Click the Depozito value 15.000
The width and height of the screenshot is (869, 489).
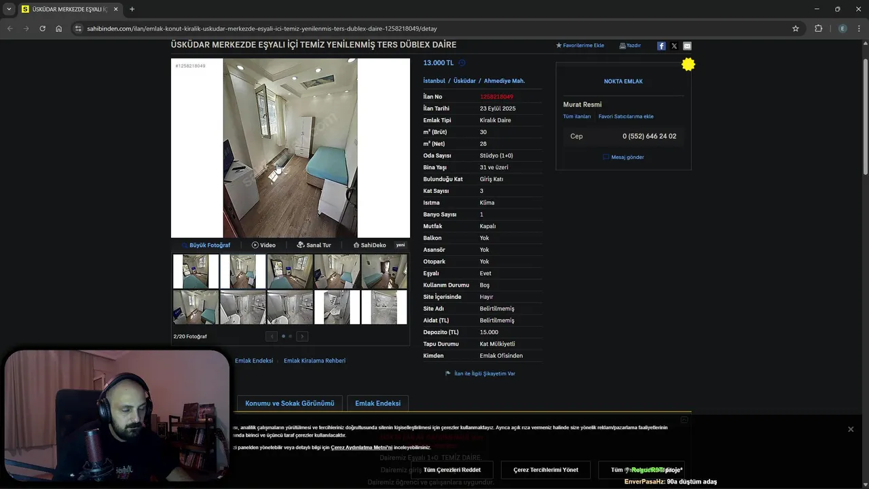pyautogui.click(x=489, y=332)
